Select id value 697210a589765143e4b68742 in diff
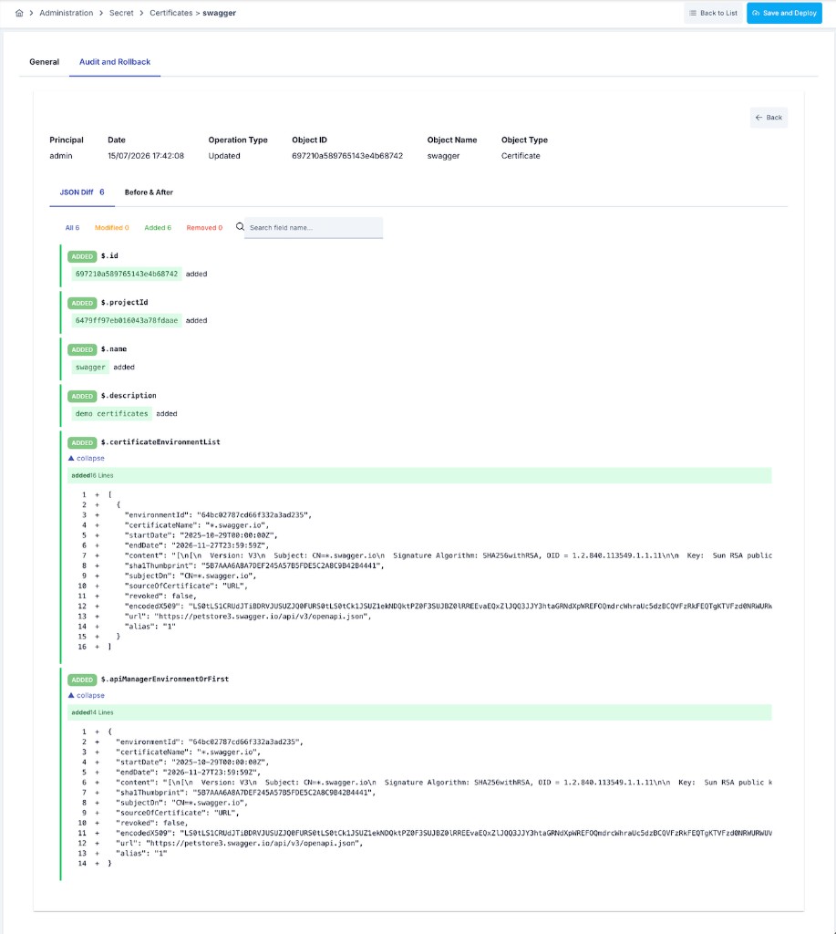836x934 pixels. (126, 274)
